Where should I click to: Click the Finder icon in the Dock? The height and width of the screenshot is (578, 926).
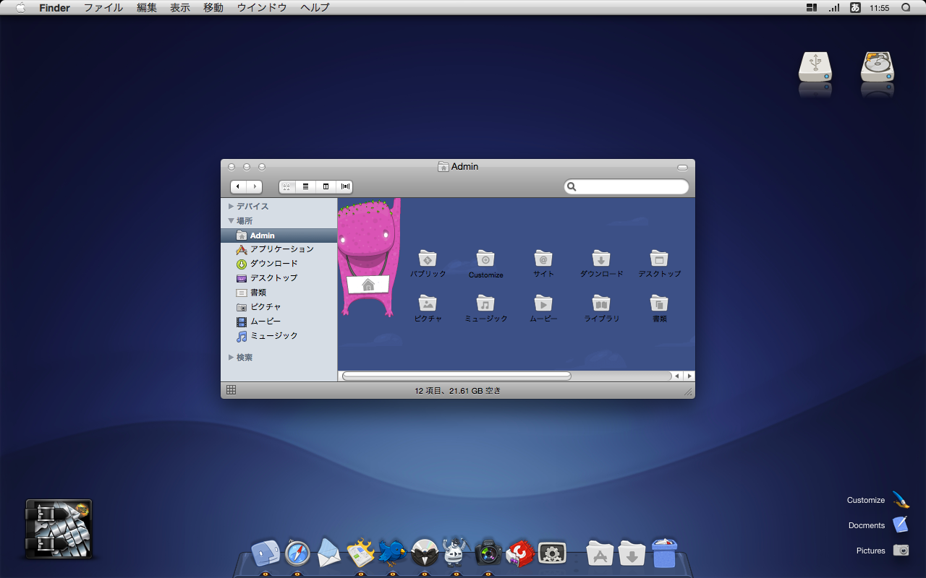(x=265, y=553)
